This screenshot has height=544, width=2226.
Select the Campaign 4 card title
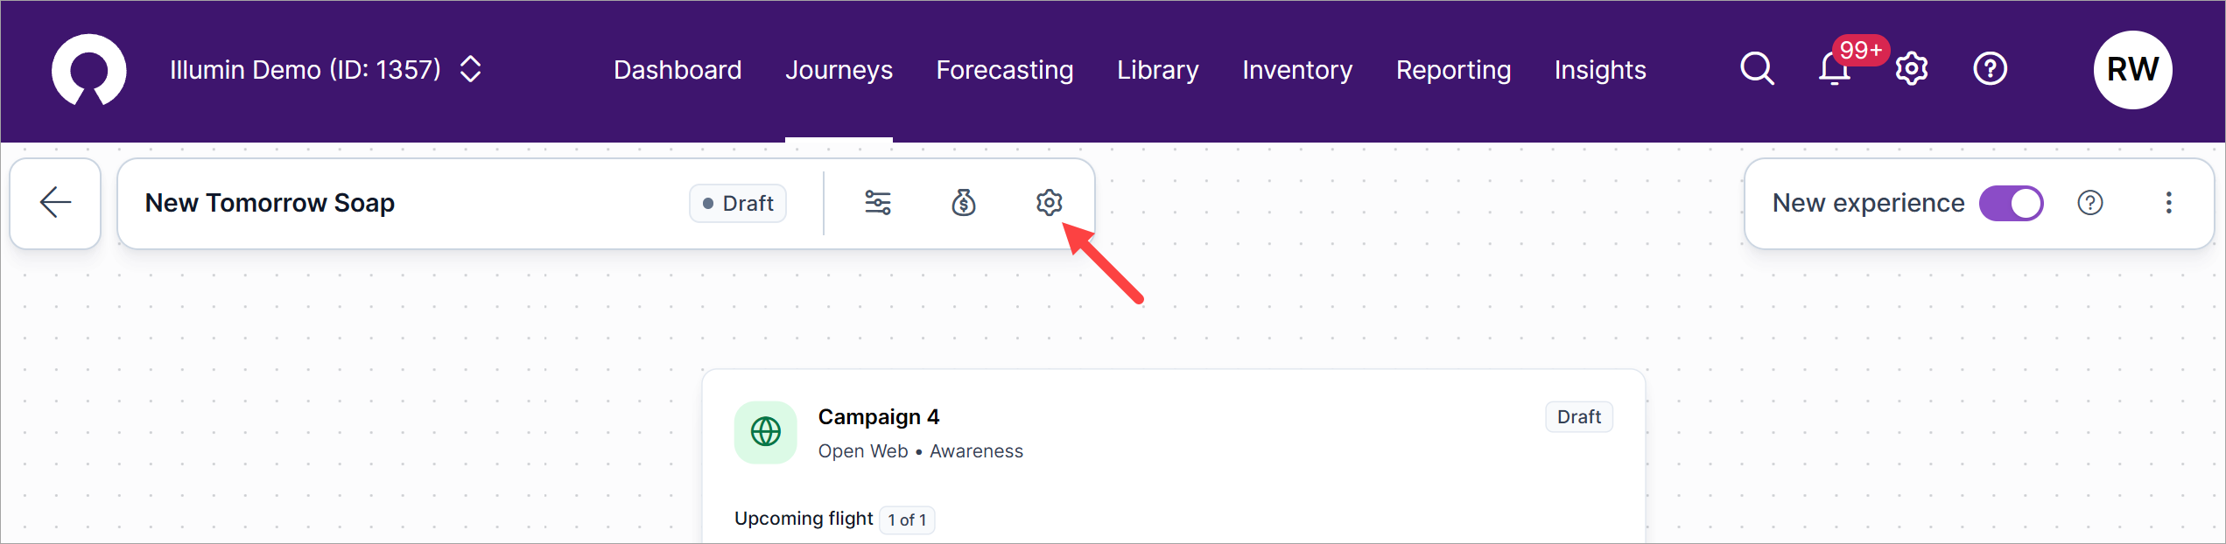(878, 417)
